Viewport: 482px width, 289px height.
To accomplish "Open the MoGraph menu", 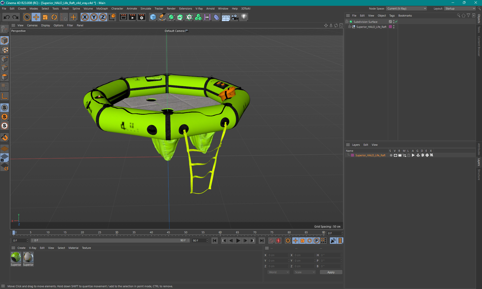I will [102, 9].
